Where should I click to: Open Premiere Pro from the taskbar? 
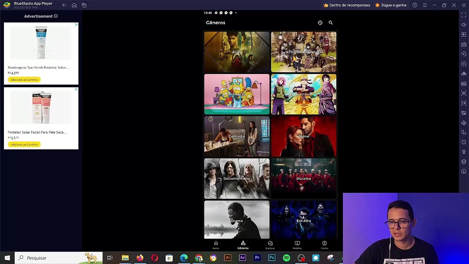[x=257, y=258]
